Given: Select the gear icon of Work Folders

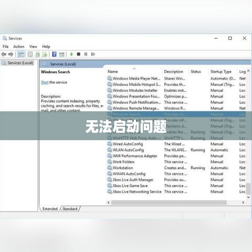Looking at the screenshot, I should point(110,162).
